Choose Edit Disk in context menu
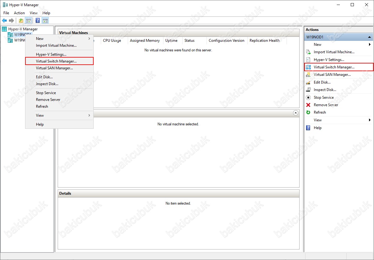 click(59, 77)
